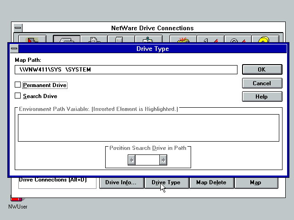Click user-defined button 1 in toolbar
Image resolution: width=294 pixels, height=220 pixels.
point(210,39)
